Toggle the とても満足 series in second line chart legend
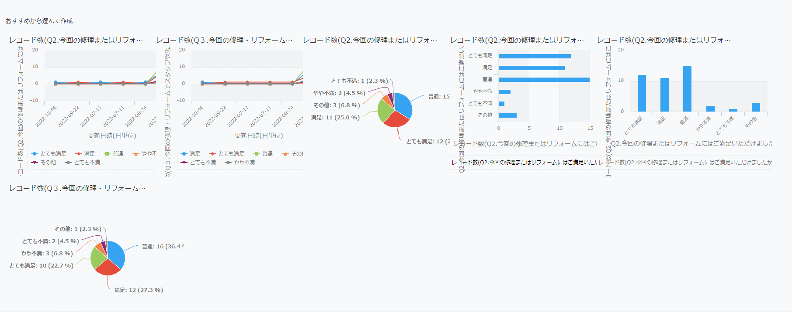Viewport: 792px width, 312px height. pos(231,154)
